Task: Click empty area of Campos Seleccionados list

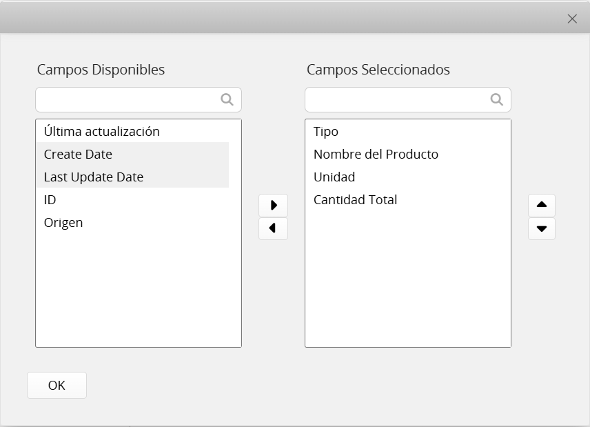Action: pos(408,279)
